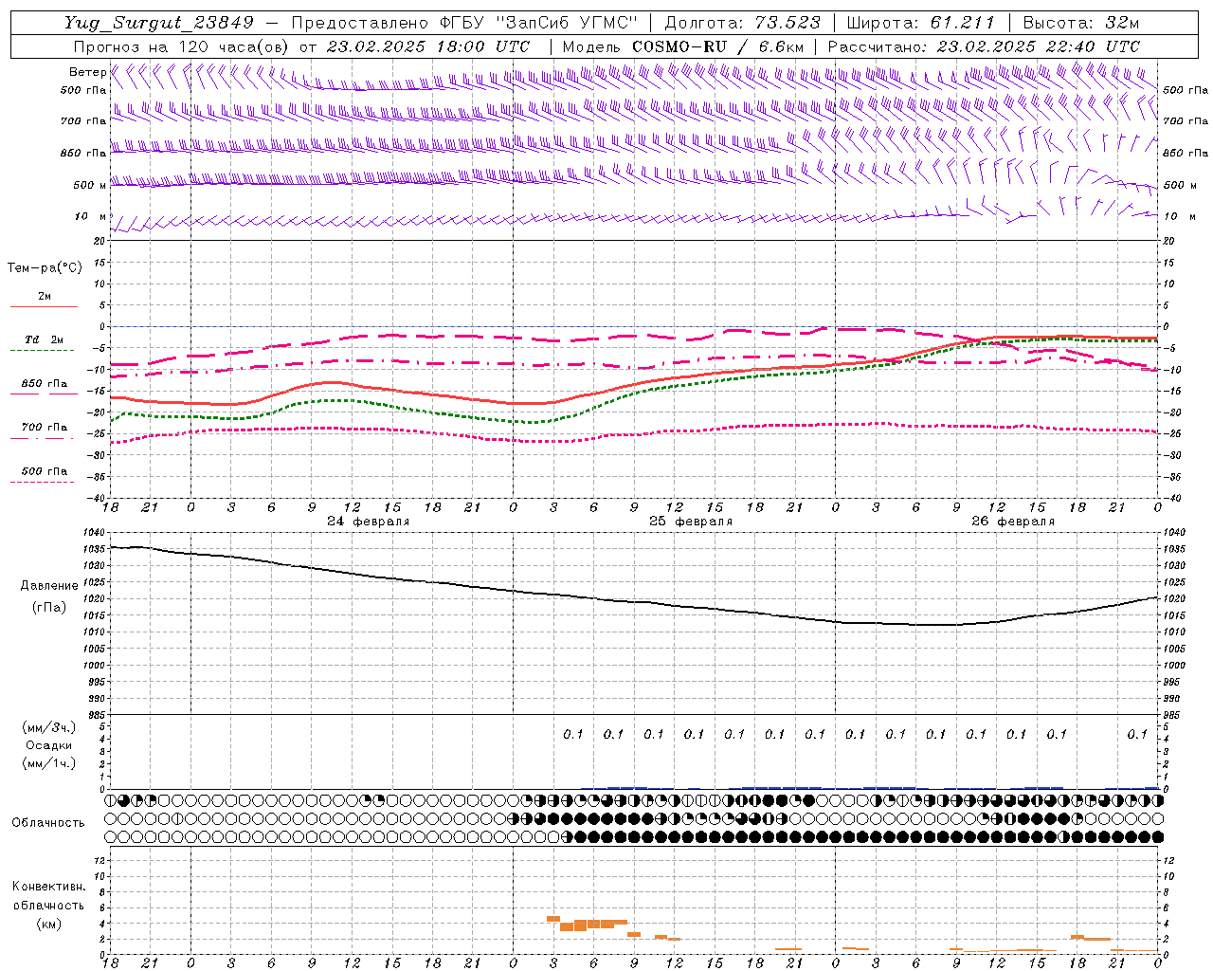Click the (мм/1ч.) precipitation unit label
The image size is (1213, 971).
49,763
